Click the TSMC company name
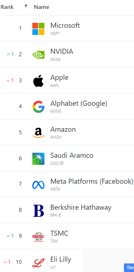Viewport: 134px width, 272px height. 59,234
